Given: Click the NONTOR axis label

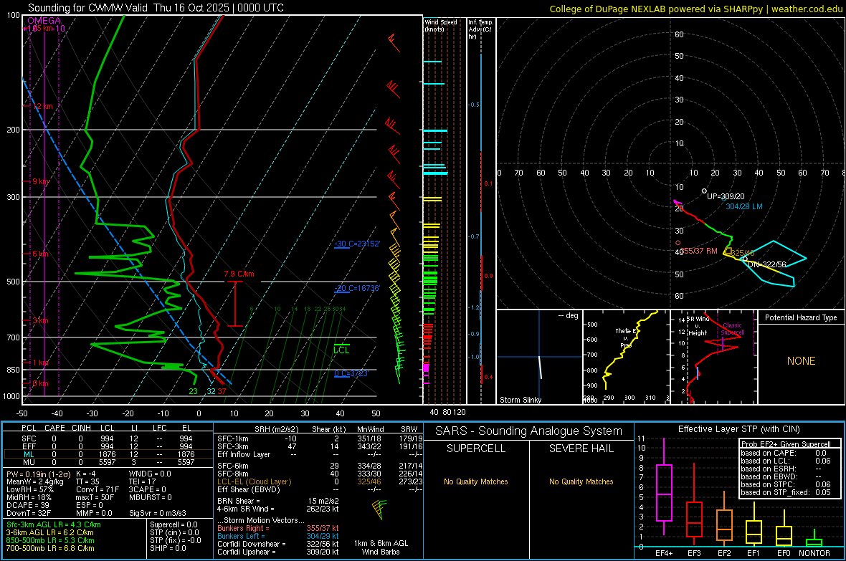Looking at the screenshot, I should pos(814,553).
